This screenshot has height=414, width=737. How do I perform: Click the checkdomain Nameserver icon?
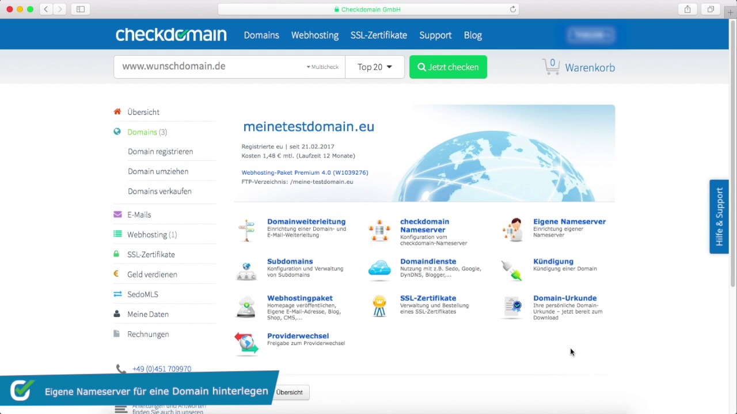pos(379,230)
